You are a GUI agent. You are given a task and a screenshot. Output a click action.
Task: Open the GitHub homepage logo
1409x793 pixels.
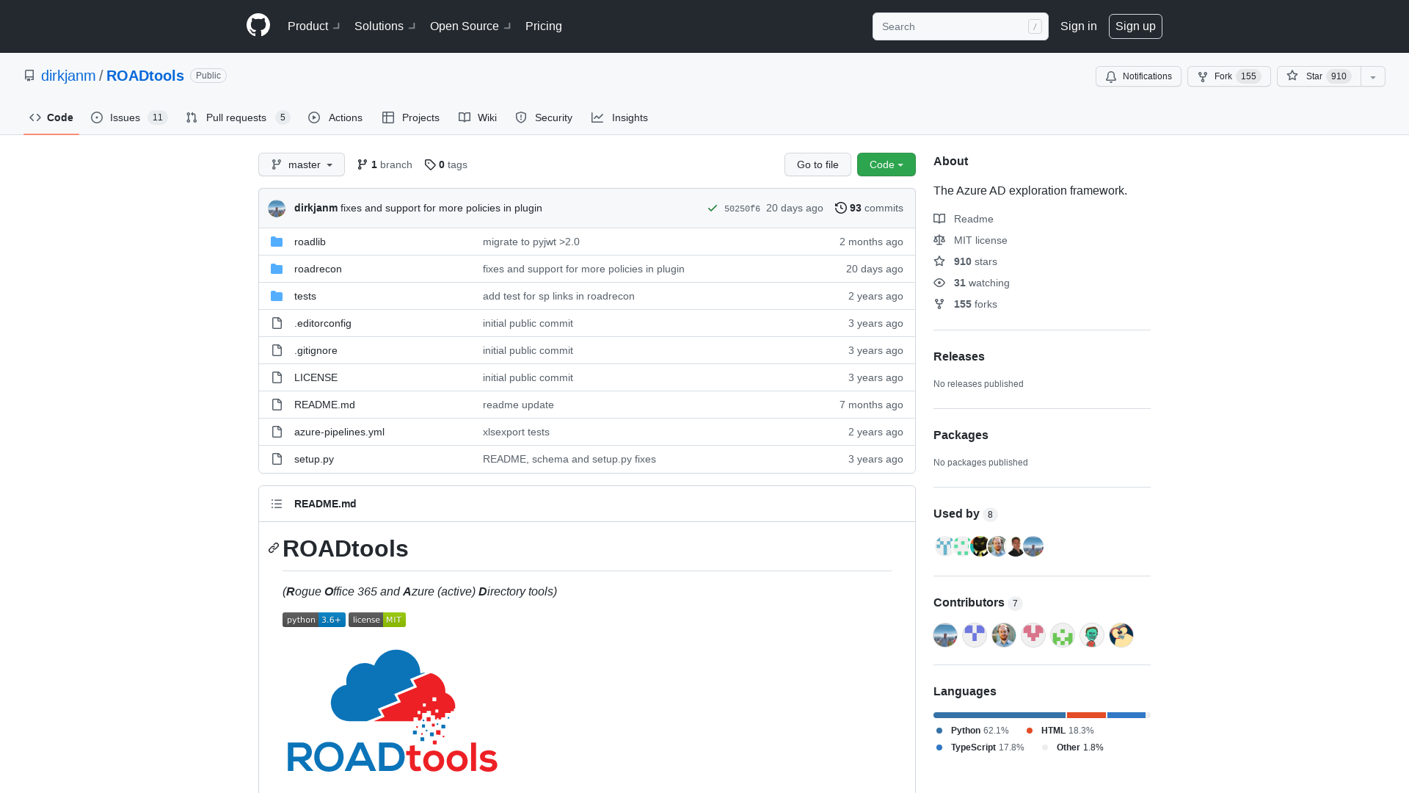pos(258,26)
